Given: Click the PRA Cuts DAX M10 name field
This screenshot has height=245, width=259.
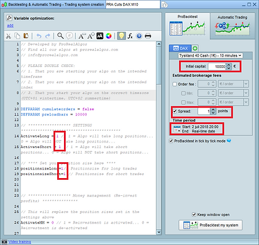Looking at the screenshot, I should coord(133,4).
